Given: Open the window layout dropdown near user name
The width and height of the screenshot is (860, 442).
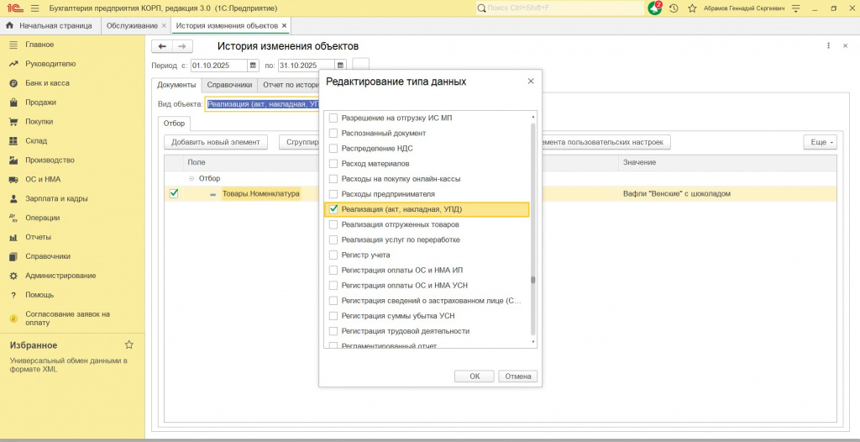Looking at the screenshot, I should 796,8.
